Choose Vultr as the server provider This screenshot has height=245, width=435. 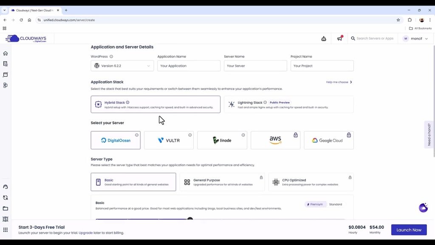click(169, 140)
